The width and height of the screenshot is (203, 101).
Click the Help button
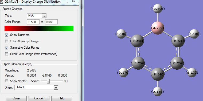pos(62,98)
